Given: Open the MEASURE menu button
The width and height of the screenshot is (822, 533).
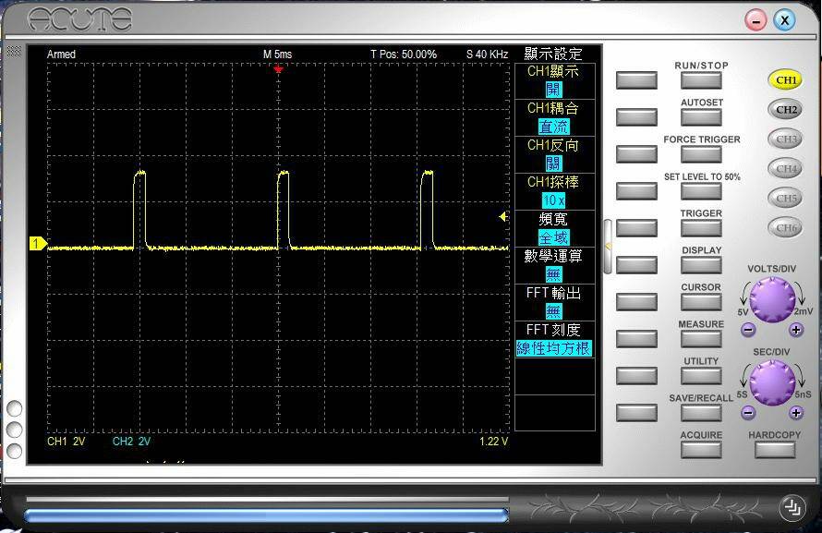Looking at the screenshot, I should point(701,339).
